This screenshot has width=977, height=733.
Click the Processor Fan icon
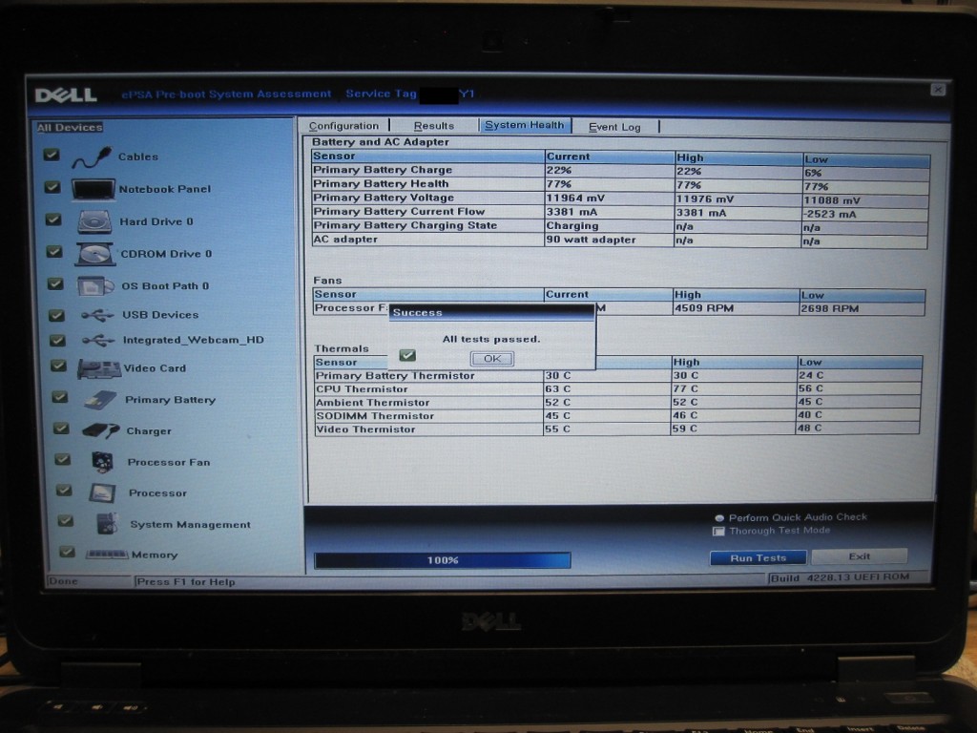[x=102, y=462]
